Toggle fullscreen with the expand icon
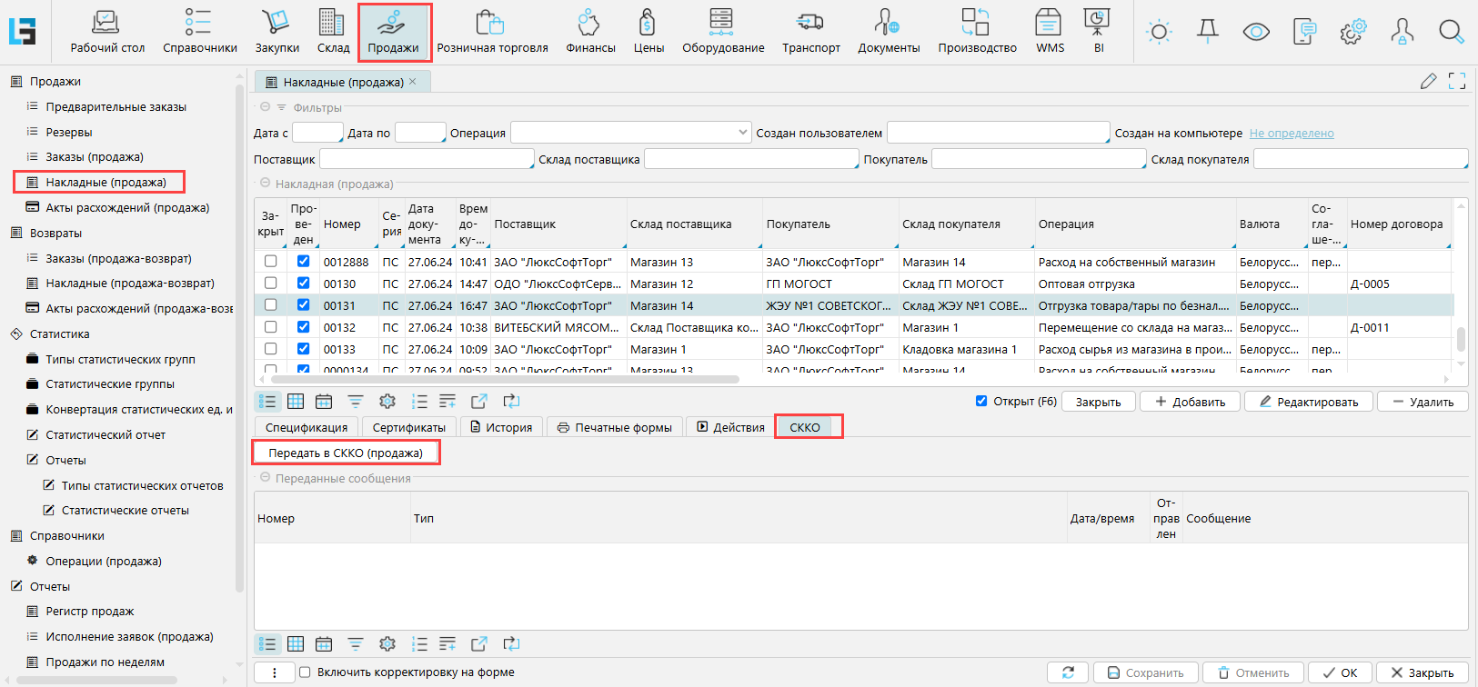The height and width of the screenshot is (687, 1478). [x=1457, y=82]
